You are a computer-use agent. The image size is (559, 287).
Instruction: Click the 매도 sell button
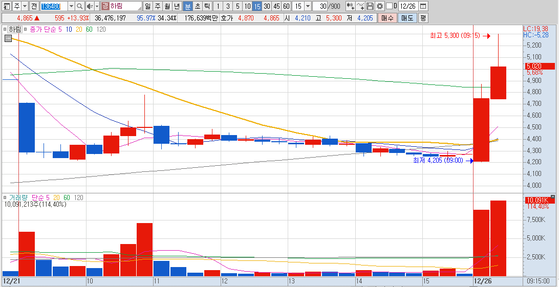407,18
